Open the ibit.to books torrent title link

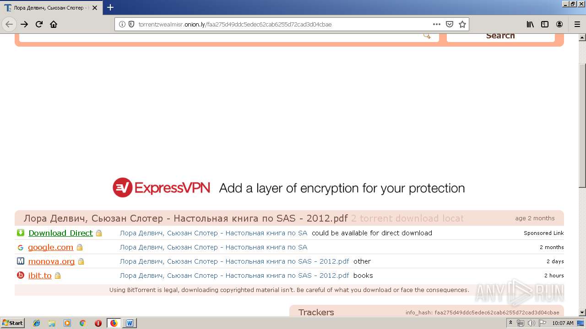(x=234, y=276)
